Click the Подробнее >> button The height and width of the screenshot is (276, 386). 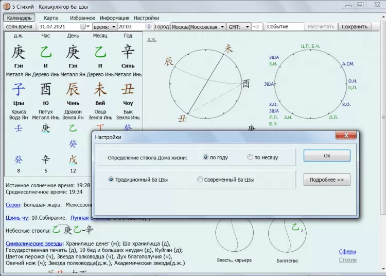click(327, 180)
